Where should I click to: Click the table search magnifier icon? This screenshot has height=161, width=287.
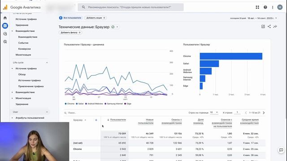65,113
